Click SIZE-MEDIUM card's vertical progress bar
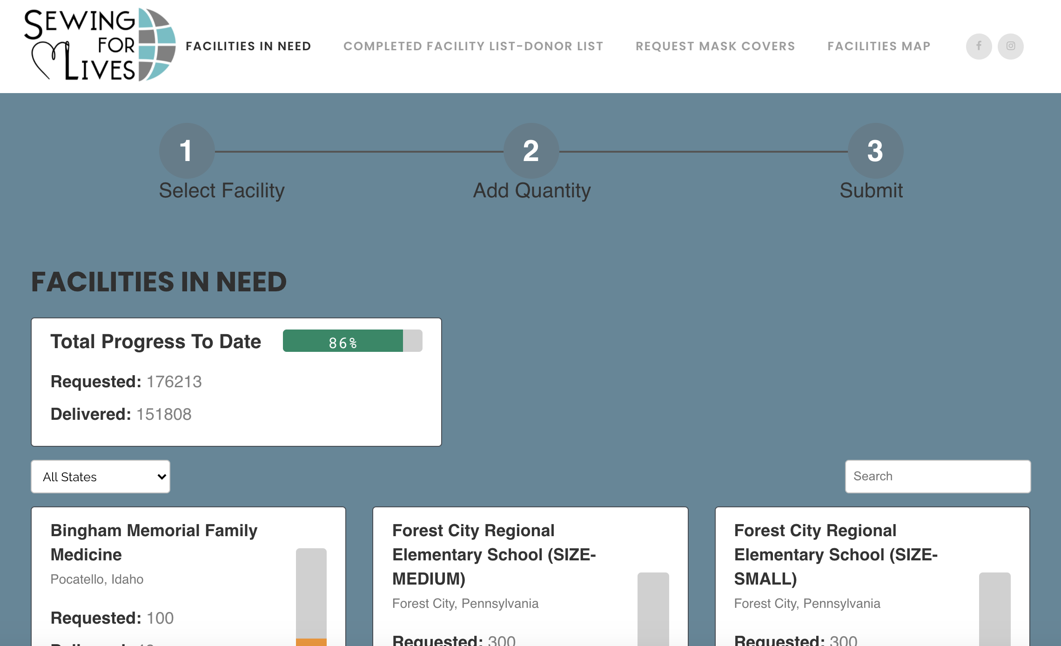The width and height of the screenshot is (1061, 646). point(653,609)
